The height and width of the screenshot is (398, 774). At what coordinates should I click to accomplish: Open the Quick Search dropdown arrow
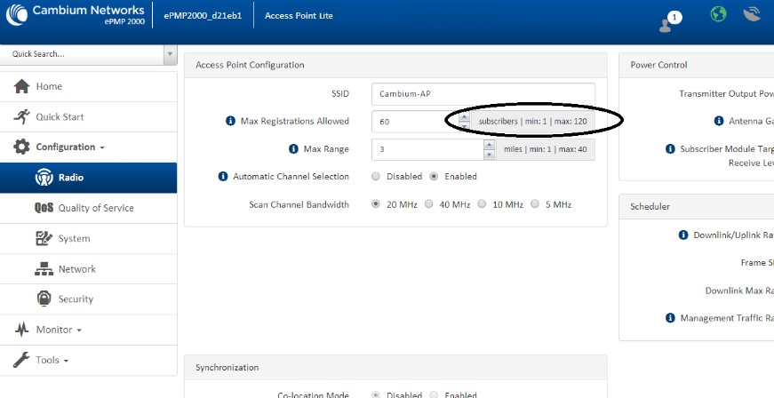(x=171, y=54)
